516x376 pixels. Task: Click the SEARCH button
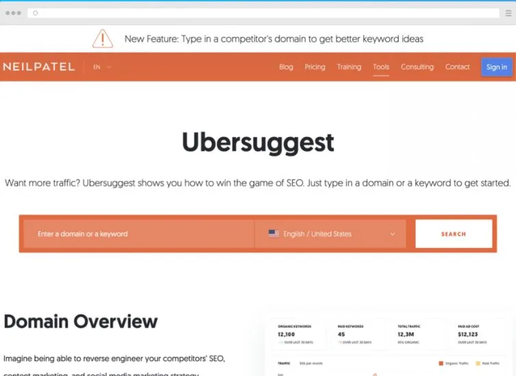point(454,234)
